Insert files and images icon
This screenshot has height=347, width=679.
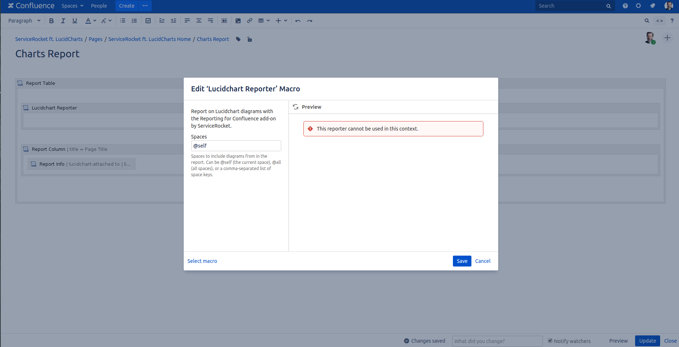(238, 21)
